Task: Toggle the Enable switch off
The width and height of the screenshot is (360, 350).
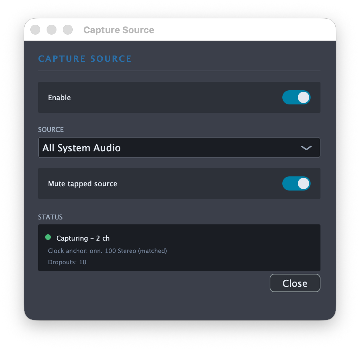Action: pos(296,97)
